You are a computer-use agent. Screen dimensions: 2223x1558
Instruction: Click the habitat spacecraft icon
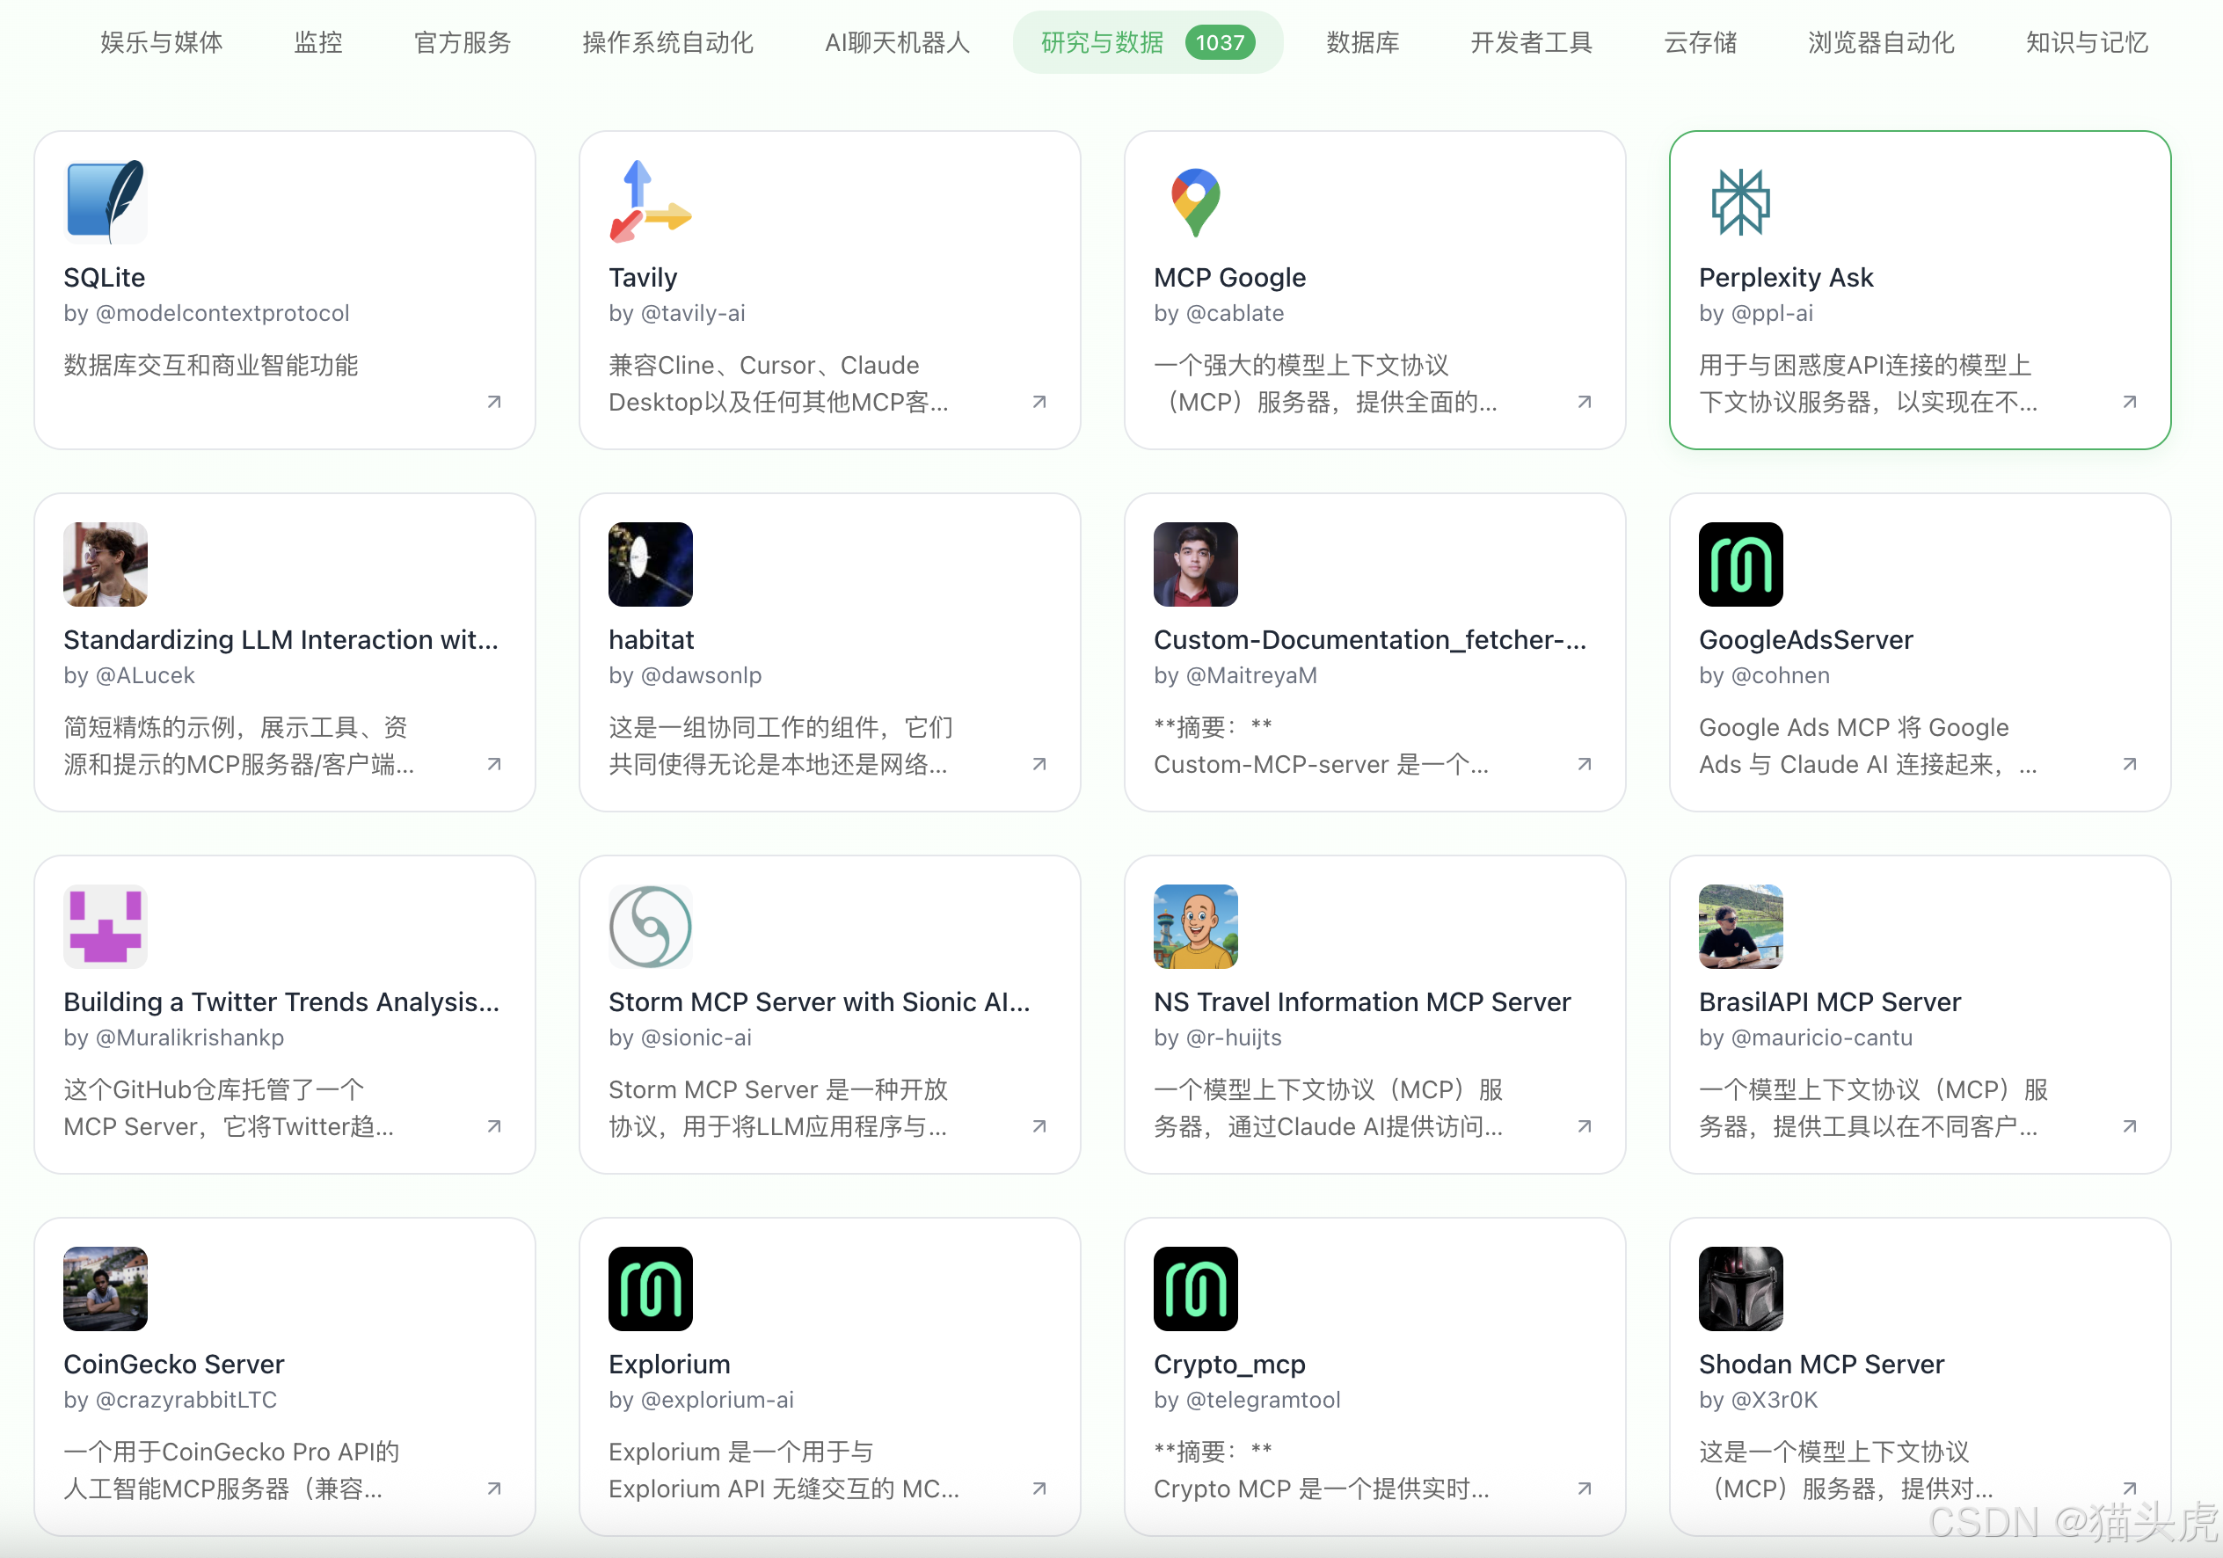point(651,564)
